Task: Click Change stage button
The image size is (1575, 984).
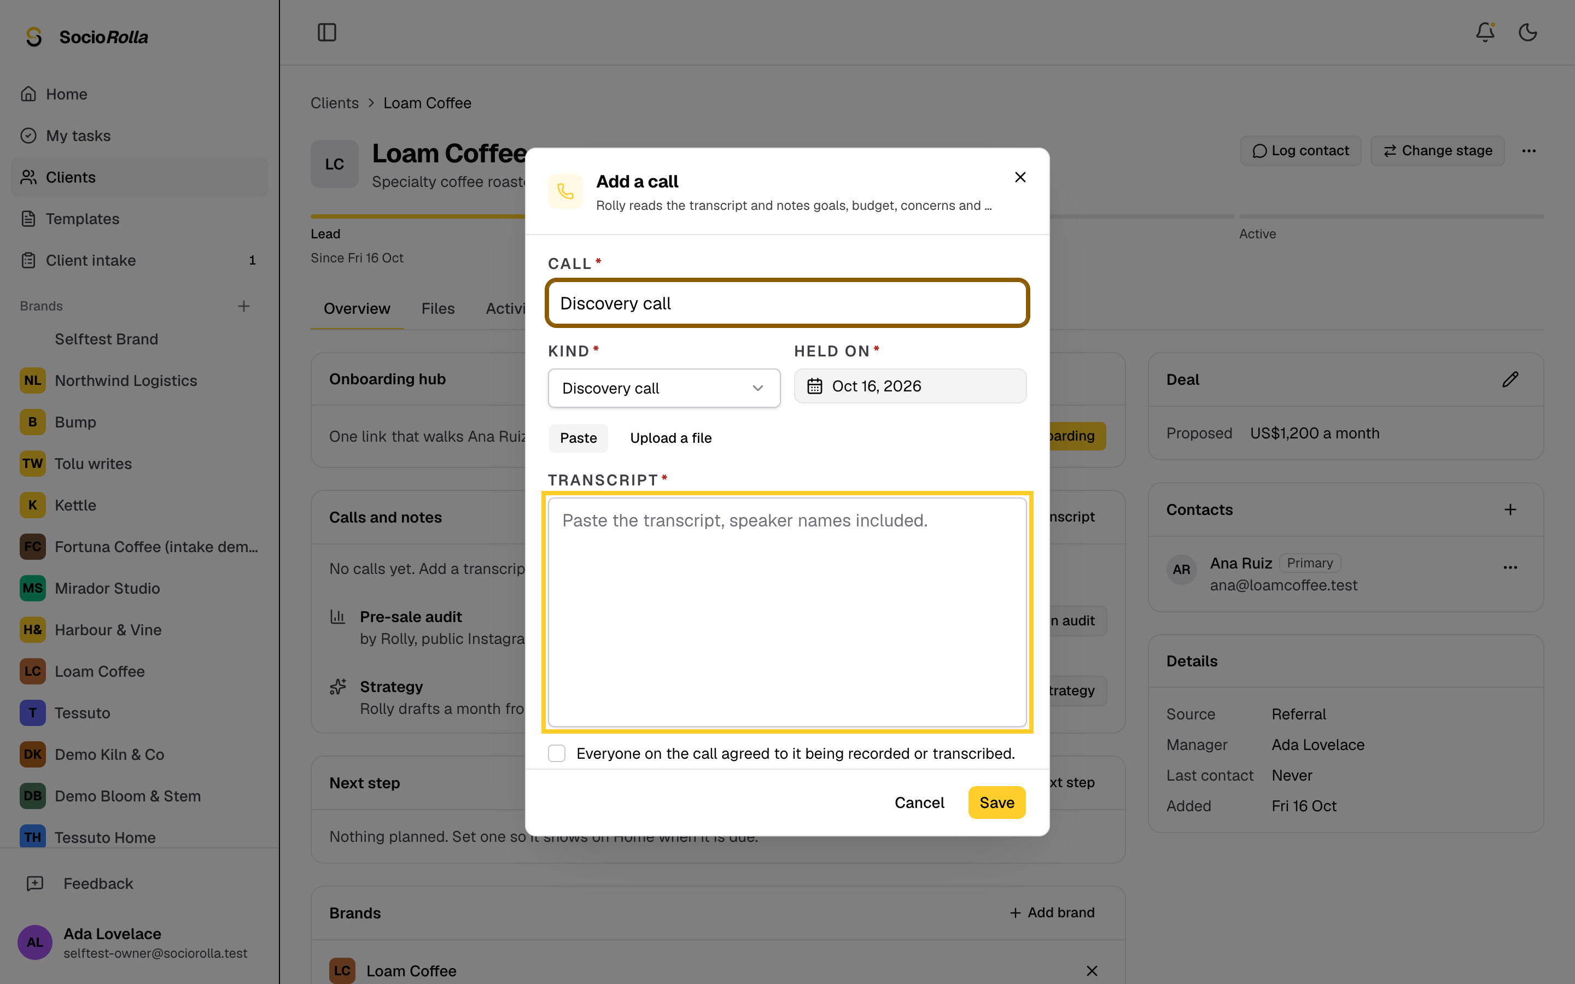Action: tap(1437, 151)
